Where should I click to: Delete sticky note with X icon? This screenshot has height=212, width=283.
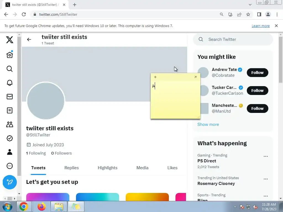pyautogui.click(x=196, y=77)
